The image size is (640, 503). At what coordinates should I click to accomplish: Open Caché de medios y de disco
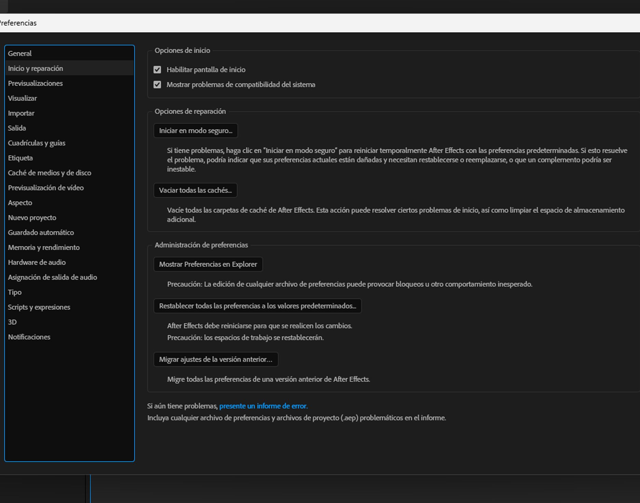pos(69,173)
